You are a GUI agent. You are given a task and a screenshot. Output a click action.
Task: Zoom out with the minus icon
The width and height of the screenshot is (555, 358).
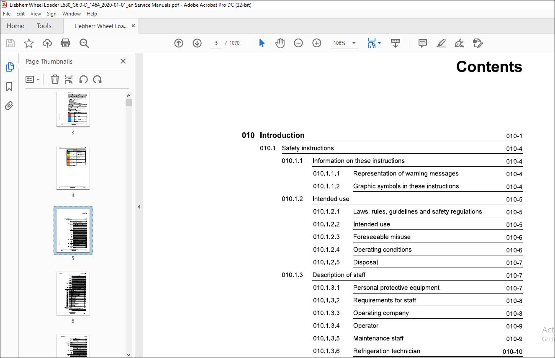tap(298, 43)
